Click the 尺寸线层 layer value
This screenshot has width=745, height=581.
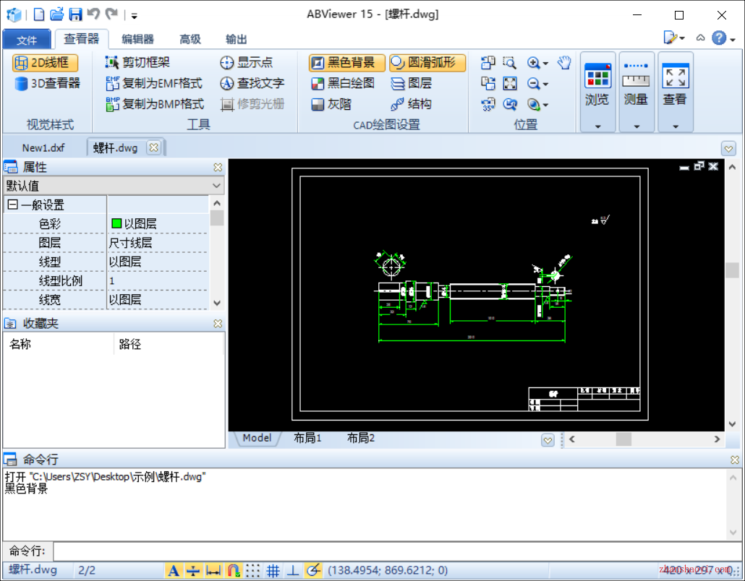pyautogui.click(x=130, y=243)
